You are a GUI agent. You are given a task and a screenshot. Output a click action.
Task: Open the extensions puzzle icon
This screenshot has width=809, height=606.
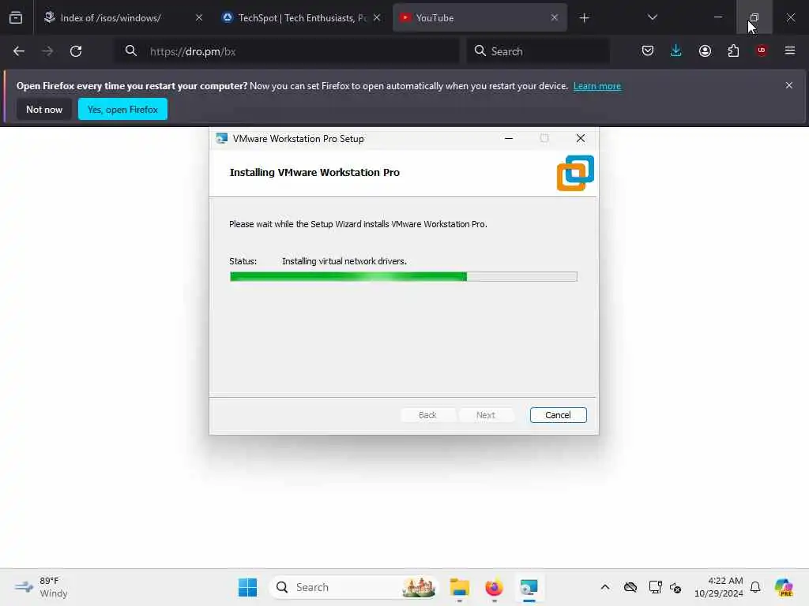733,51
